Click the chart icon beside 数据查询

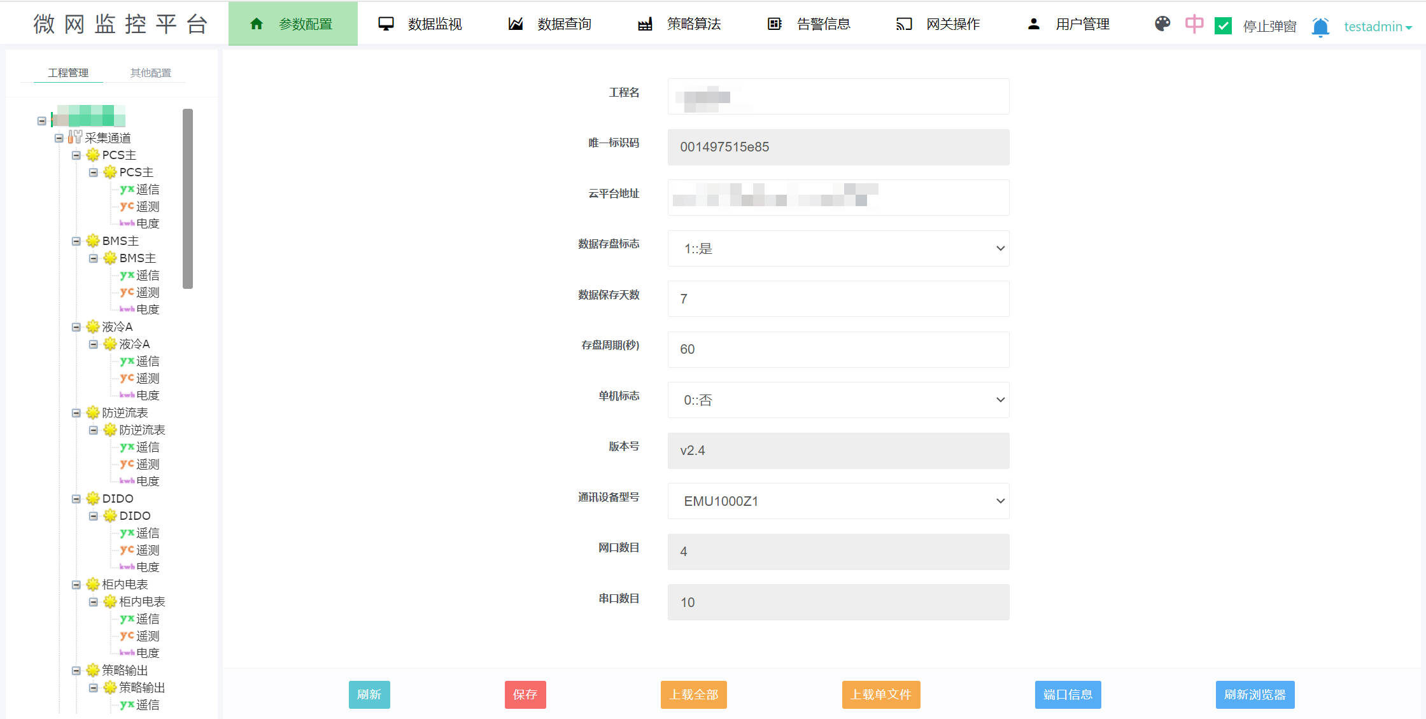point(516,24)
